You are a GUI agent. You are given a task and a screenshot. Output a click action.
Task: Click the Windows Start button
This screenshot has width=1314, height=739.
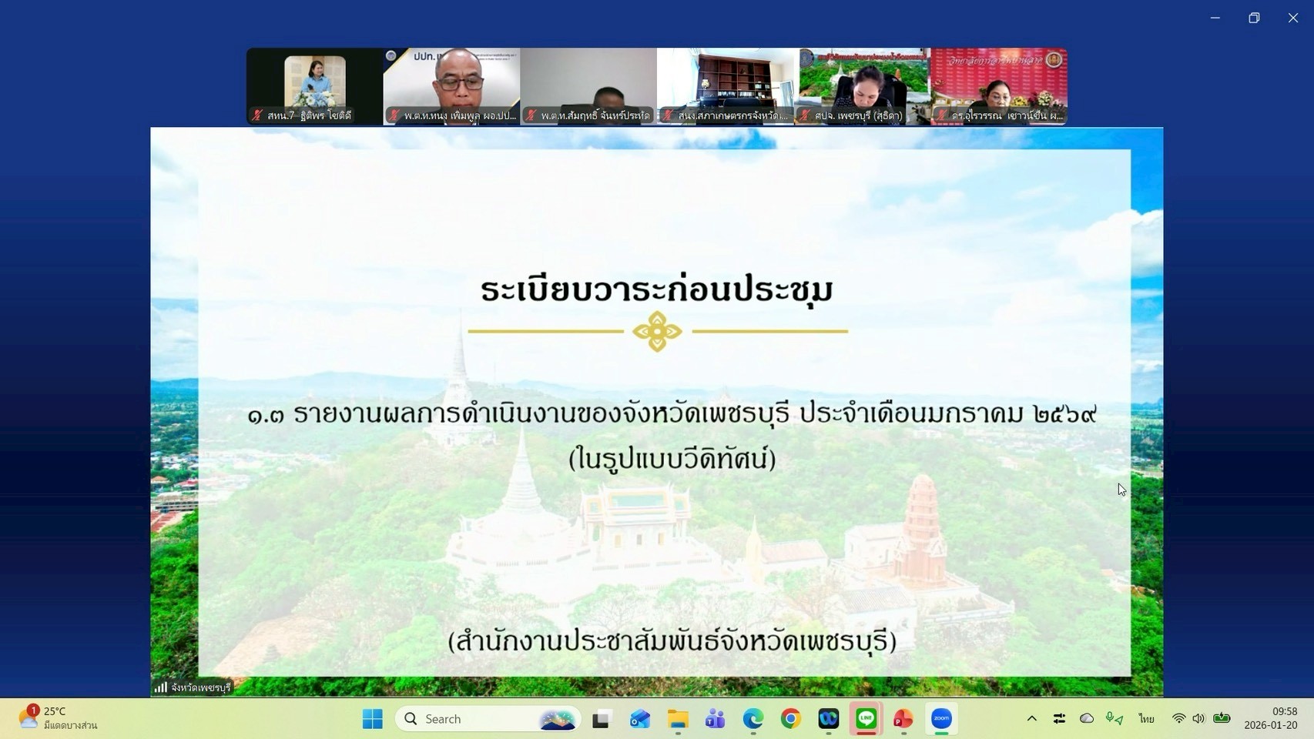373,719
